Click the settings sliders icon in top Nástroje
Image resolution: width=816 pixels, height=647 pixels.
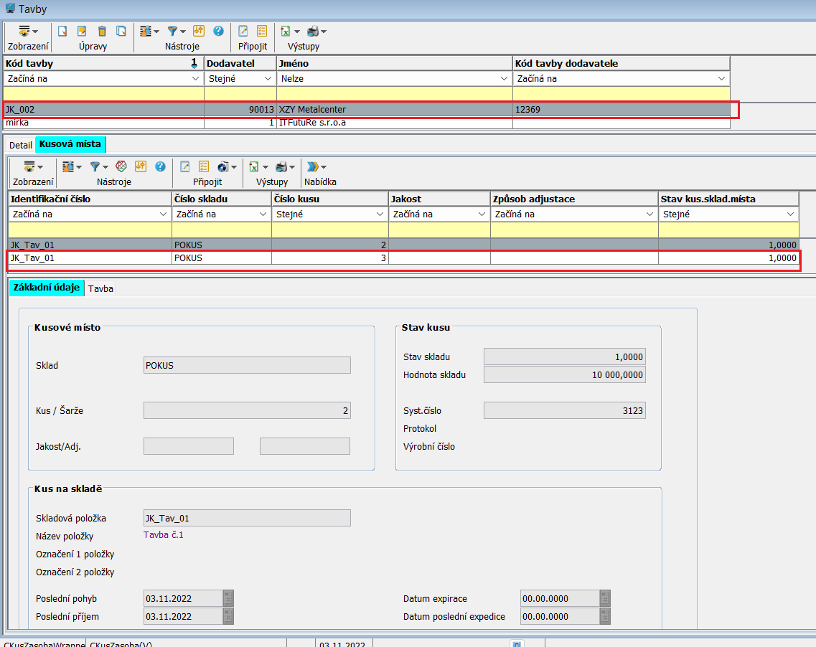[x=146, y=32]
